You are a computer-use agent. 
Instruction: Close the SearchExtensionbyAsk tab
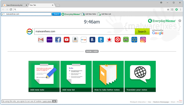(26, 5)
